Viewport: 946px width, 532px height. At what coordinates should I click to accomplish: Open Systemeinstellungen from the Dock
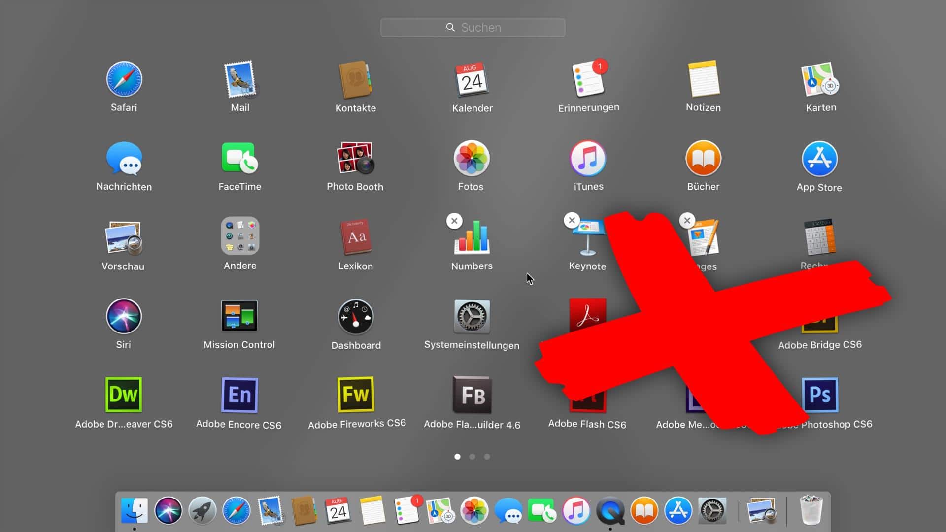pos(712,510)
